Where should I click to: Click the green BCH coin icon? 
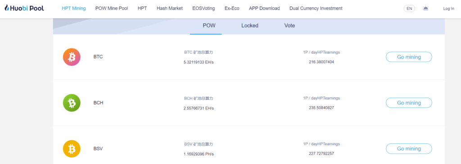[x=72, y=103]
